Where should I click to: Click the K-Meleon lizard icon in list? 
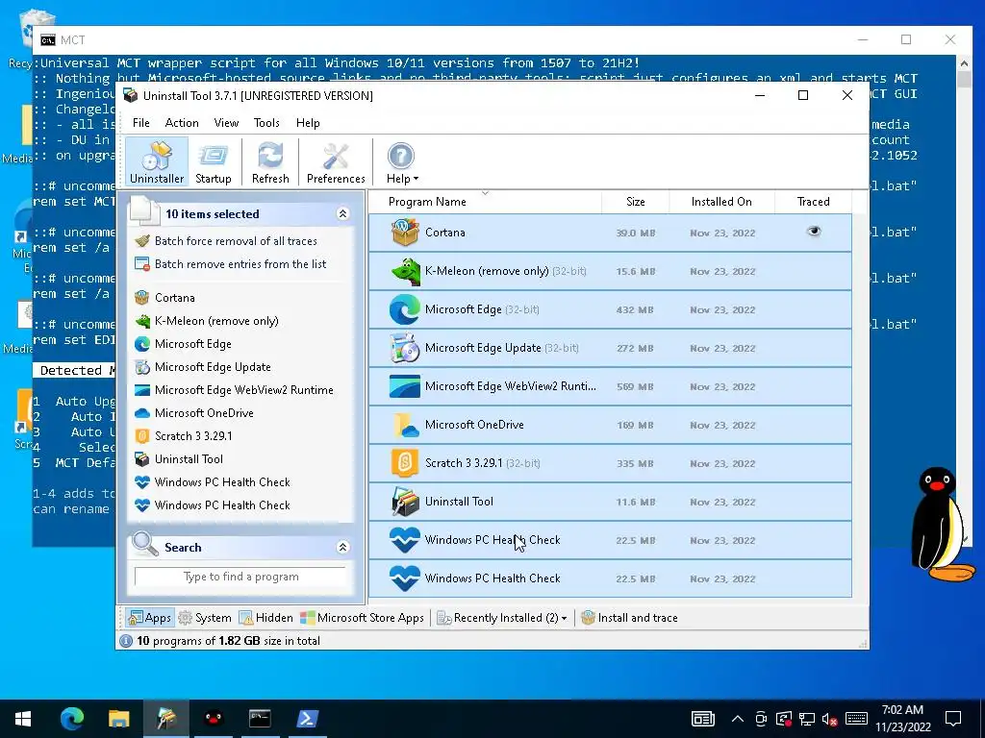(405, 271)
